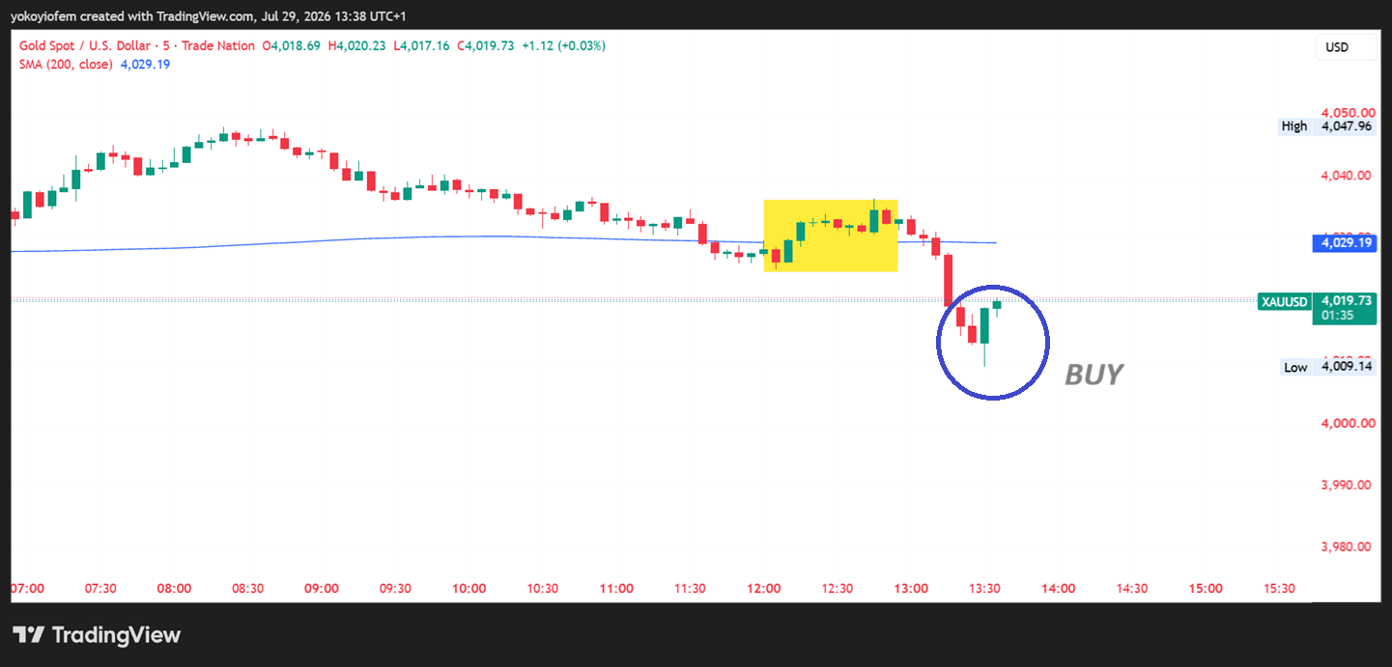Click the XAUUSD symbol price tag
The image size is (1392, 667).
click(1284, 301)
